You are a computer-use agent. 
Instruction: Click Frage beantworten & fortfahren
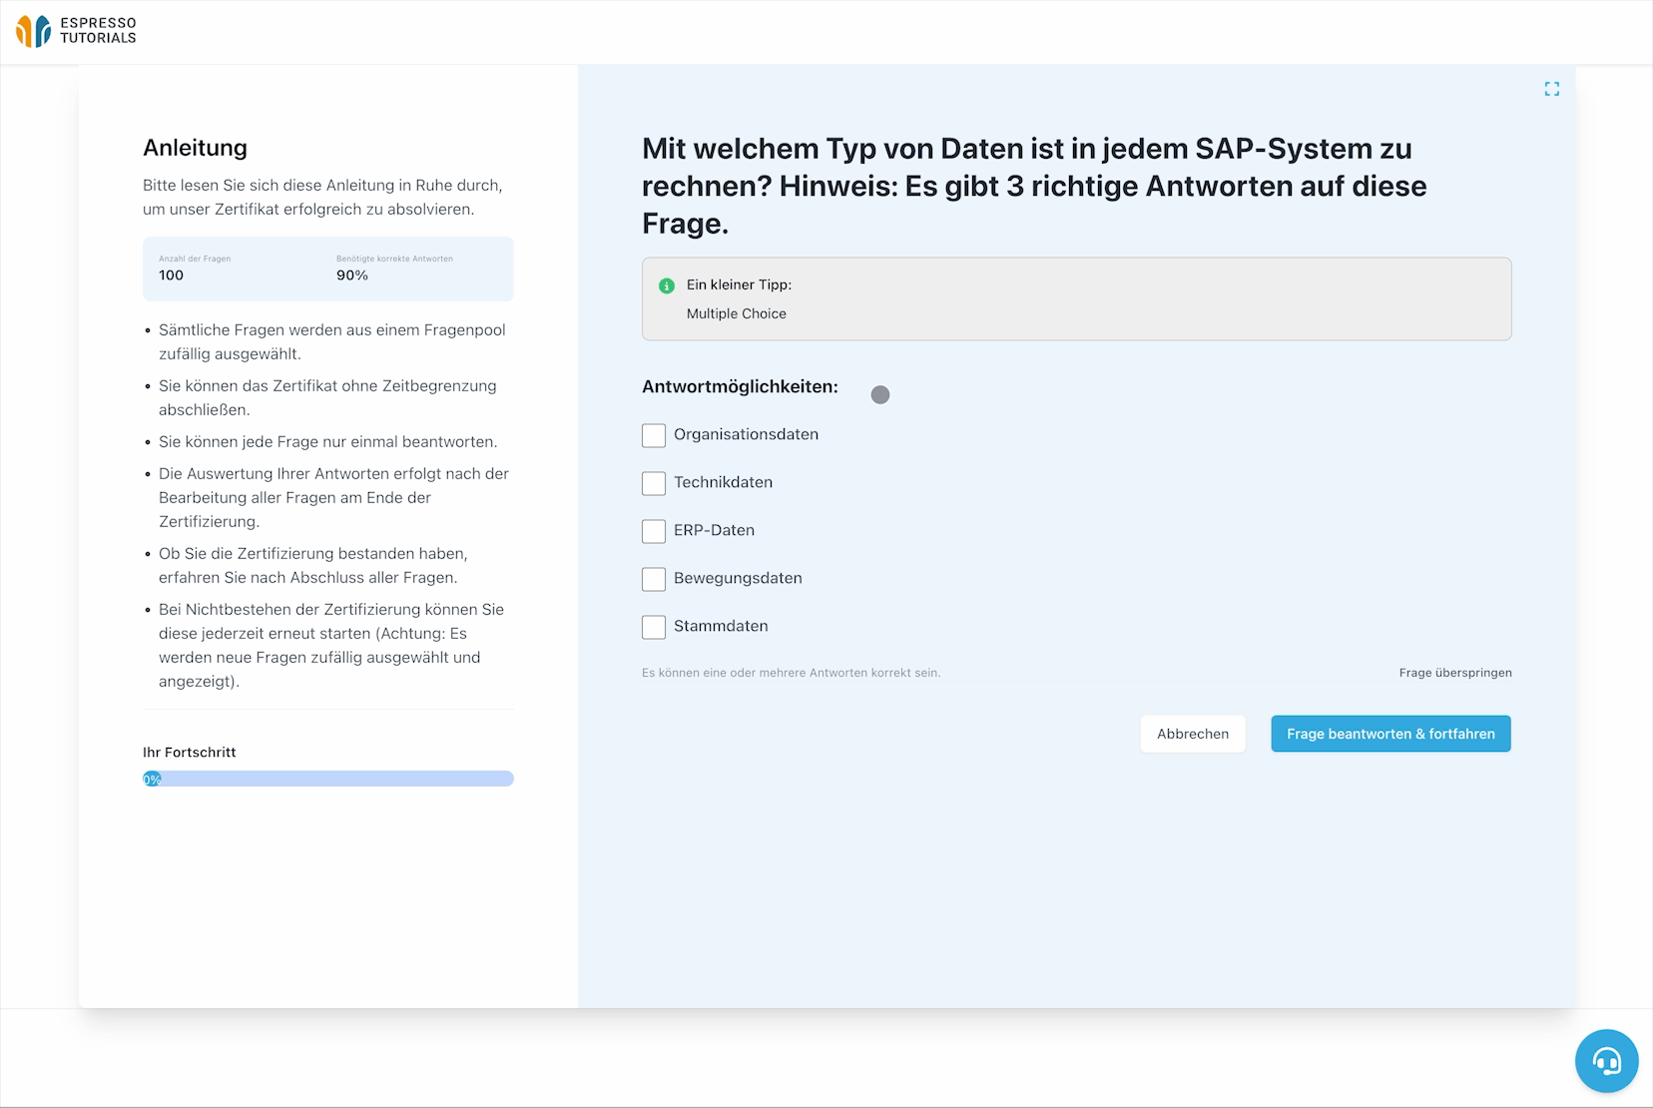tap(1390, 734)
